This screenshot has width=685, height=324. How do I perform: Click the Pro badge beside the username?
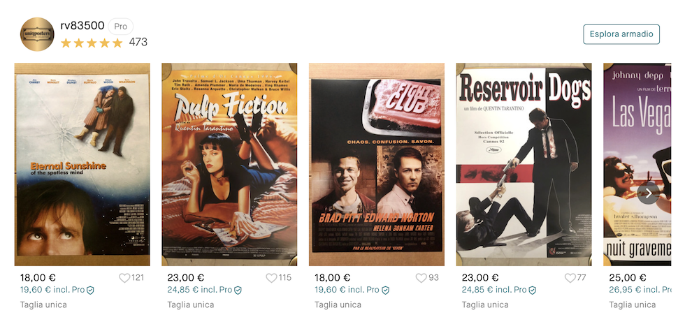coord(120,27)
